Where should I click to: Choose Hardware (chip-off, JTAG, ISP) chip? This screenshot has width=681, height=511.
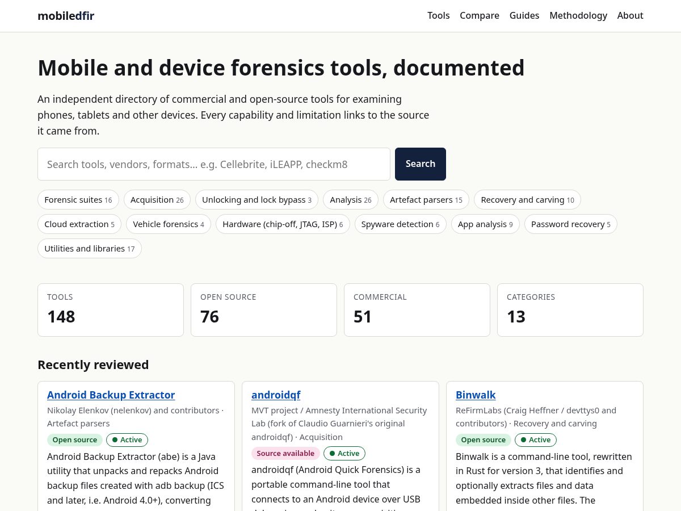coord(283,224)
